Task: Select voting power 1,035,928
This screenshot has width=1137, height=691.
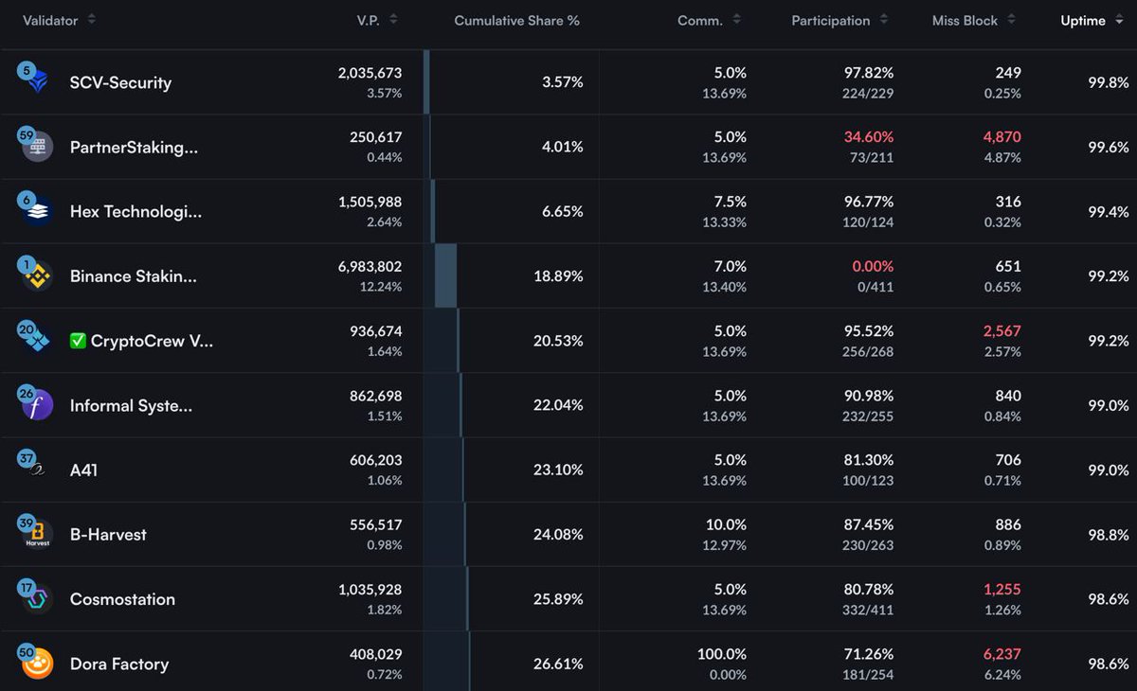Action: point(370,590)
